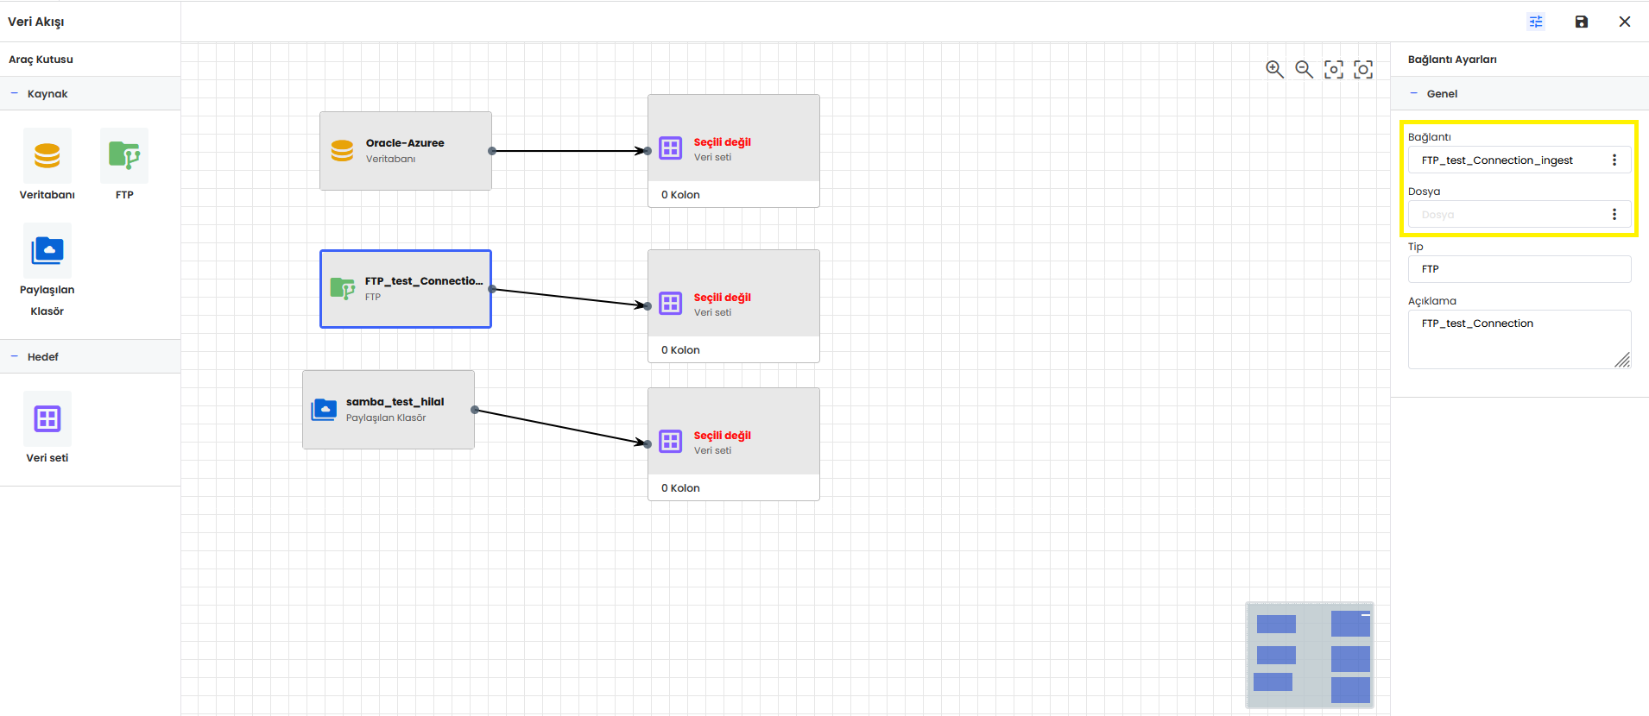Click Seçili değil on the middle dataset node

723,298
